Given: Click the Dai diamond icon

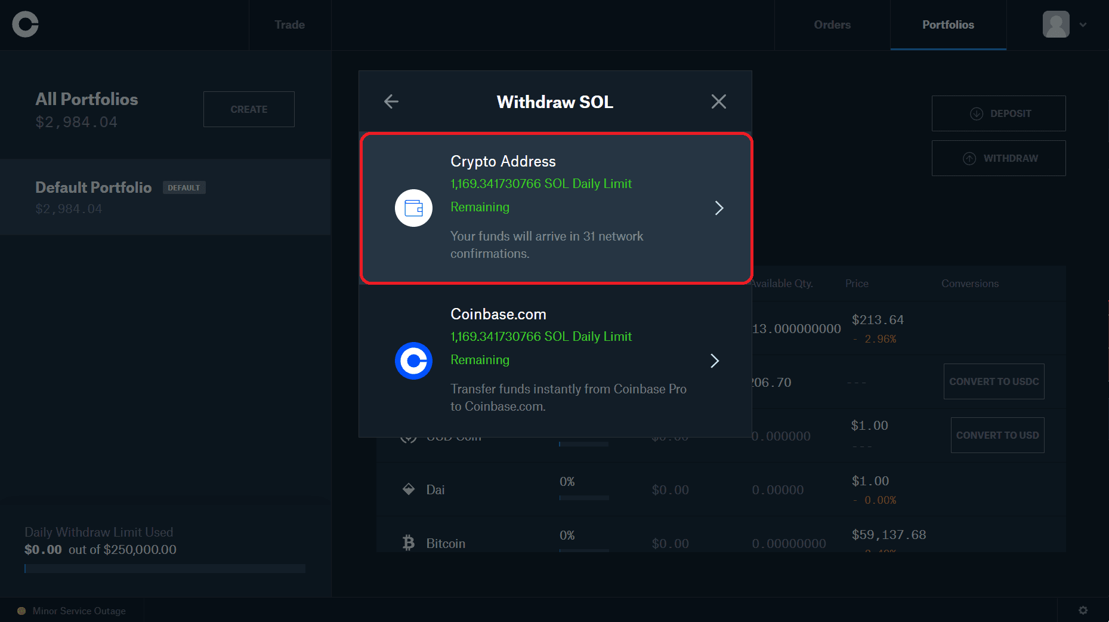Looking at the screenshot, I should tap(409, 489).
